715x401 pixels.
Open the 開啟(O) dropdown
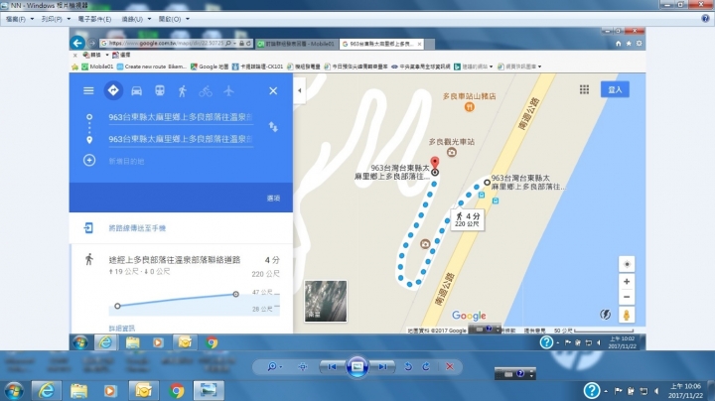click(174, 19)
